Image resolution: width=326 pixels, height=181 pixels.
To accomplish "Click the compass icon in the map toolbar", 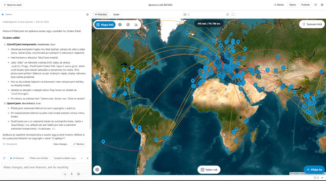I will click(x=128, y=25).
